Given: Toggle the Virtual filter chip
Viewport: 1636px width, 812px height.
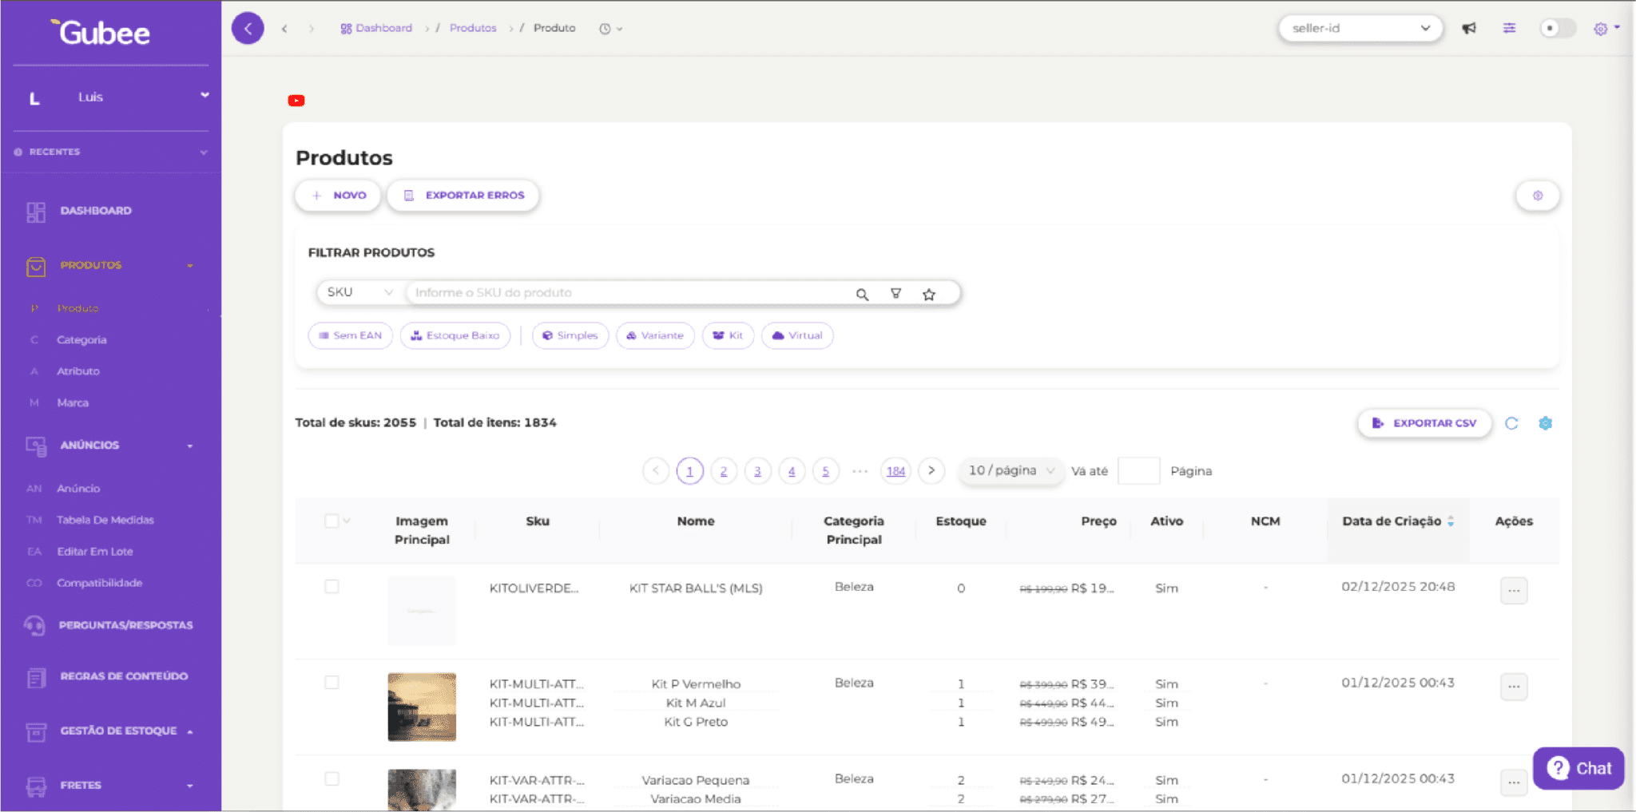Looking at the screenshot, I should coord(797,335).
